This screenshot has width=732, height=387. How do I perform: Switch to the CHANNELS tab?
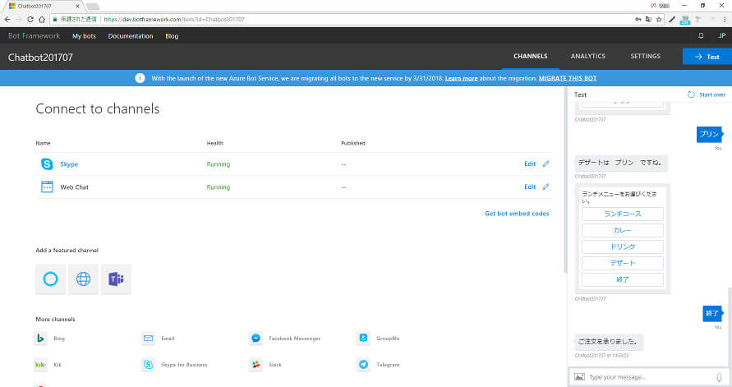point(531,56)
